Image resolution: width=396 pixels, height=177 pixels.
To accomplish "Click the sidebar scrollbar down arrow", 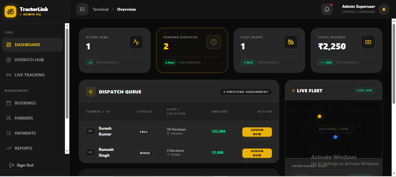I will click(x=67, y=151).
